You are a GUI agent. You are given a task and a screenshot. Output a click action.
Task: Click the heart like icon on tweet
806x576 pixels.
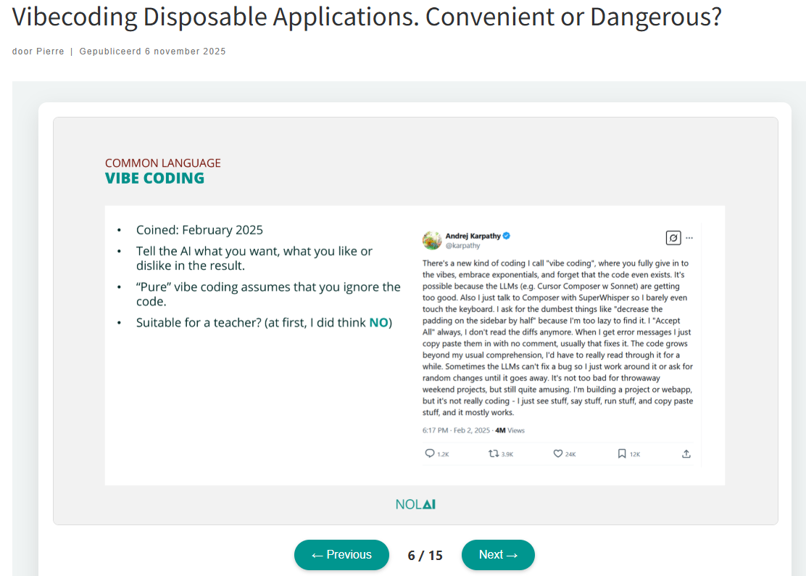558,454
